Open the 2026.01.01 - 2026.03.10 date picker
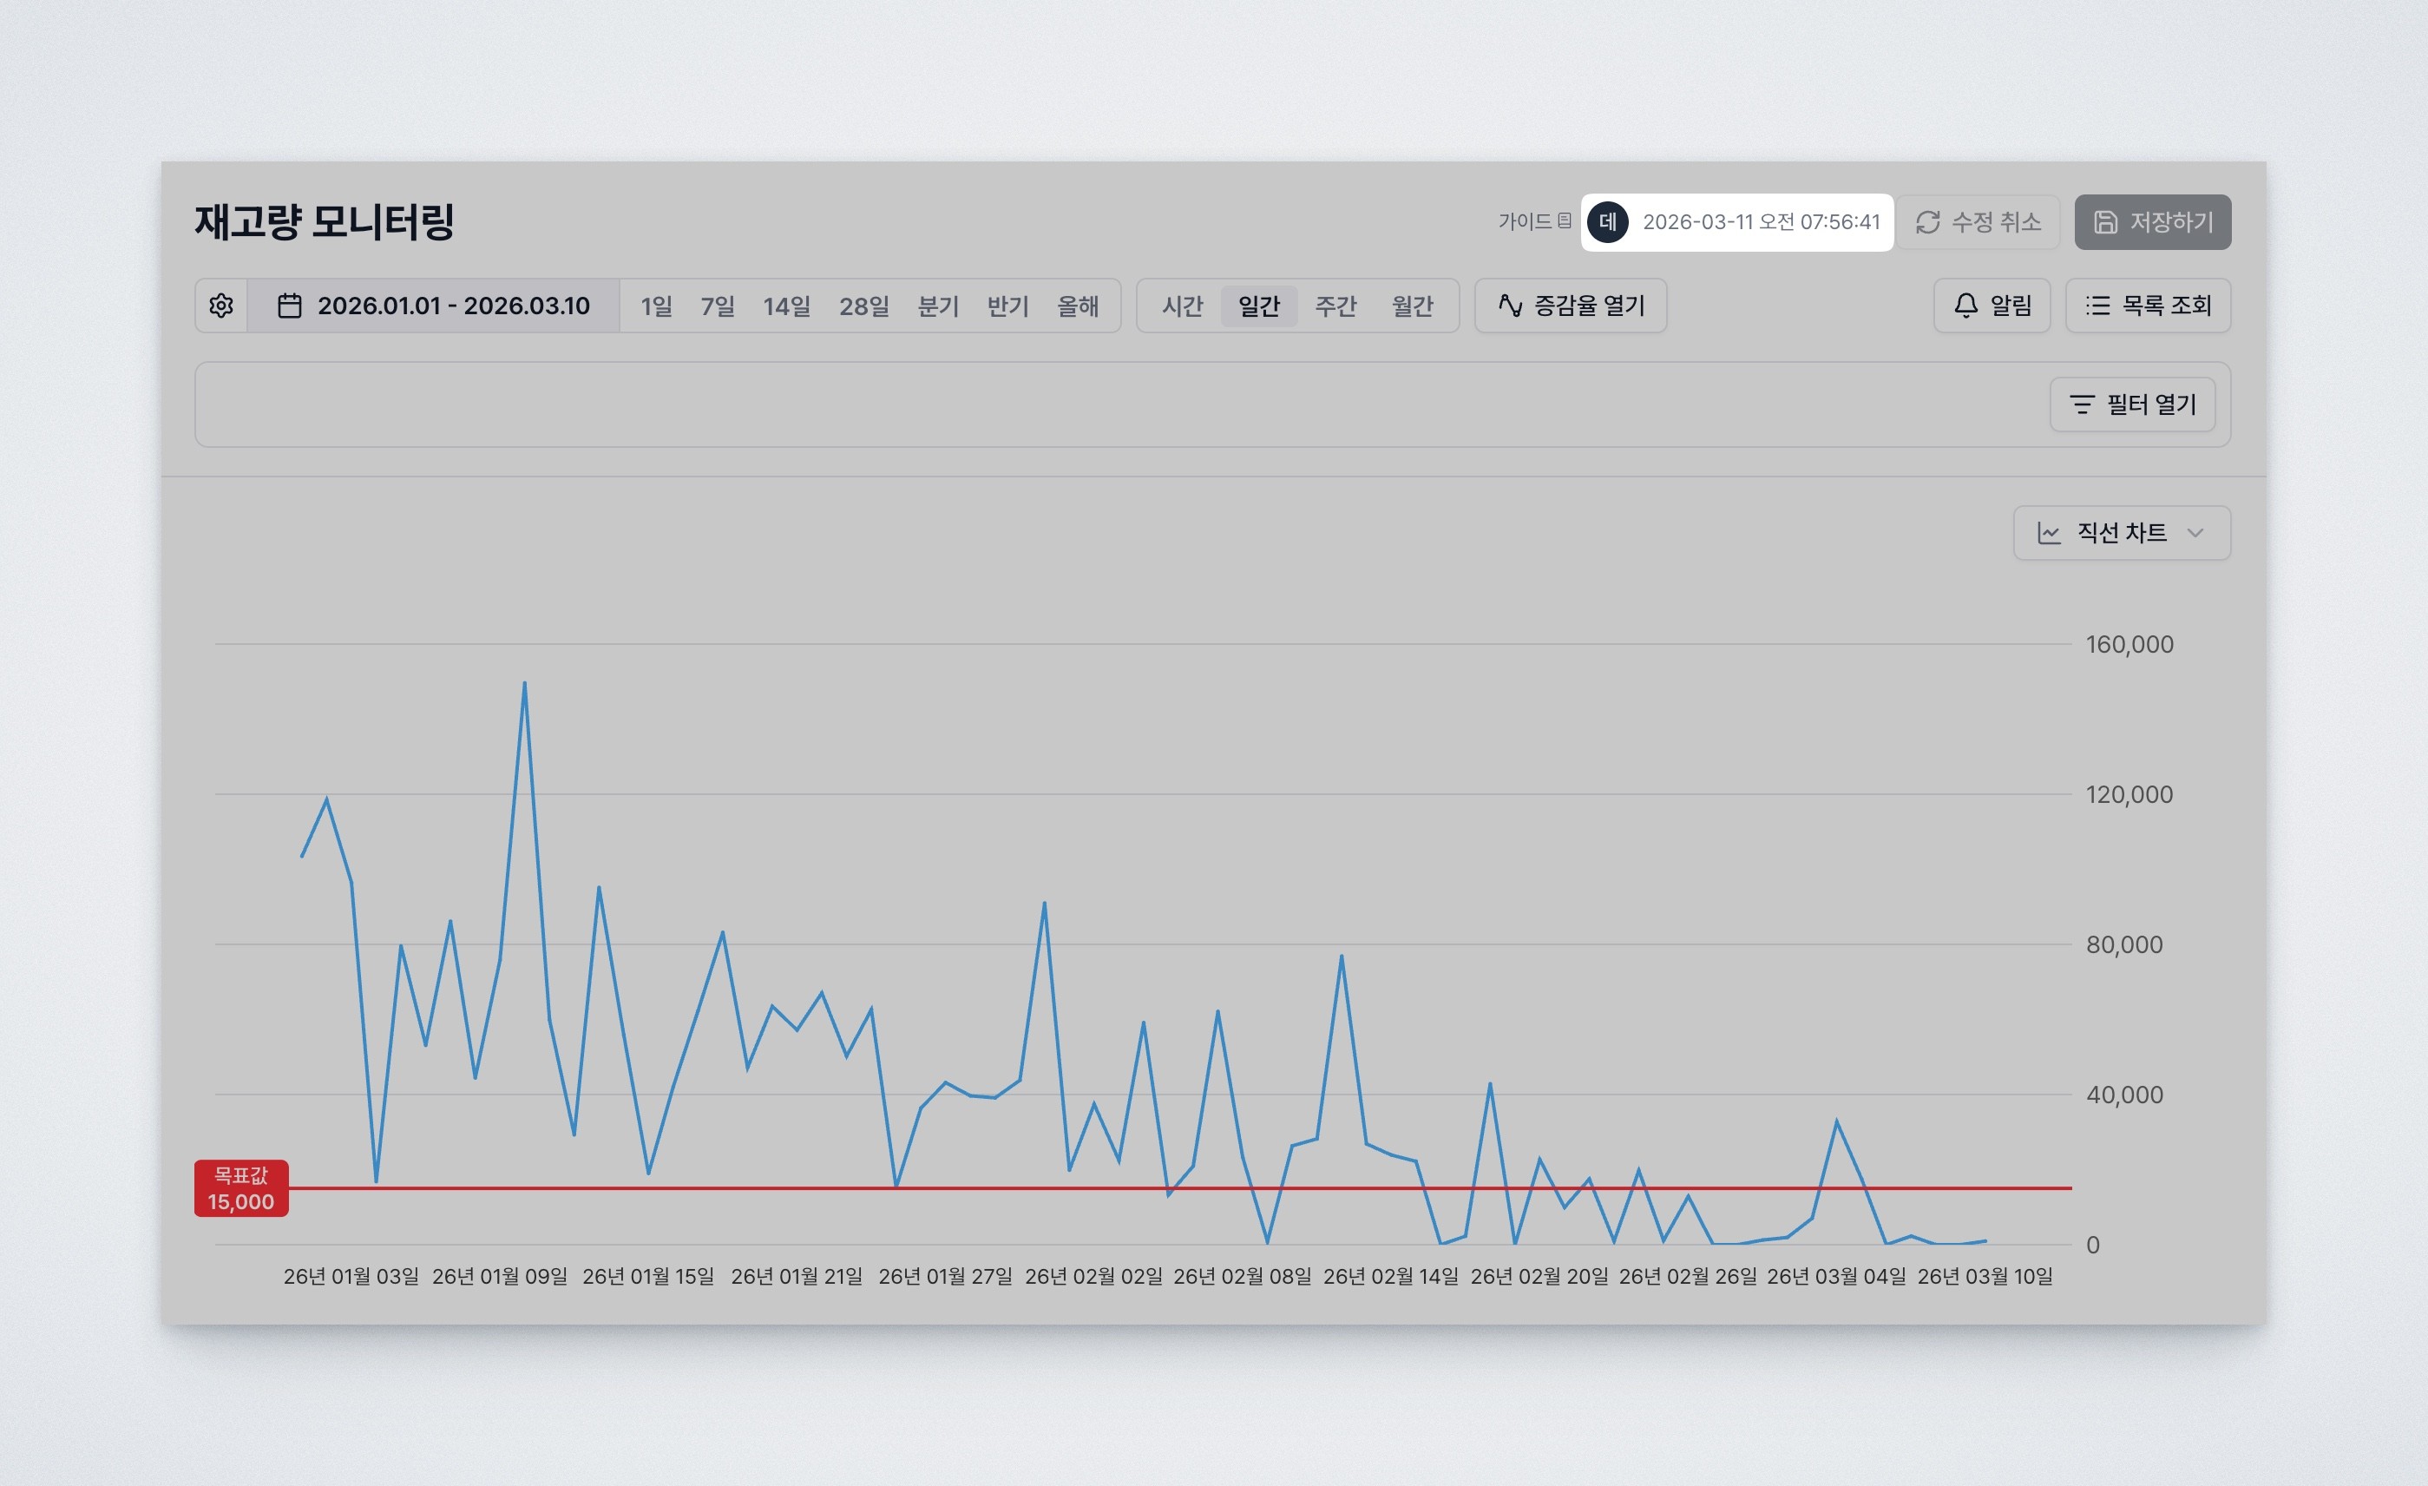The image size is (2428, 1486). click(452, 306)
